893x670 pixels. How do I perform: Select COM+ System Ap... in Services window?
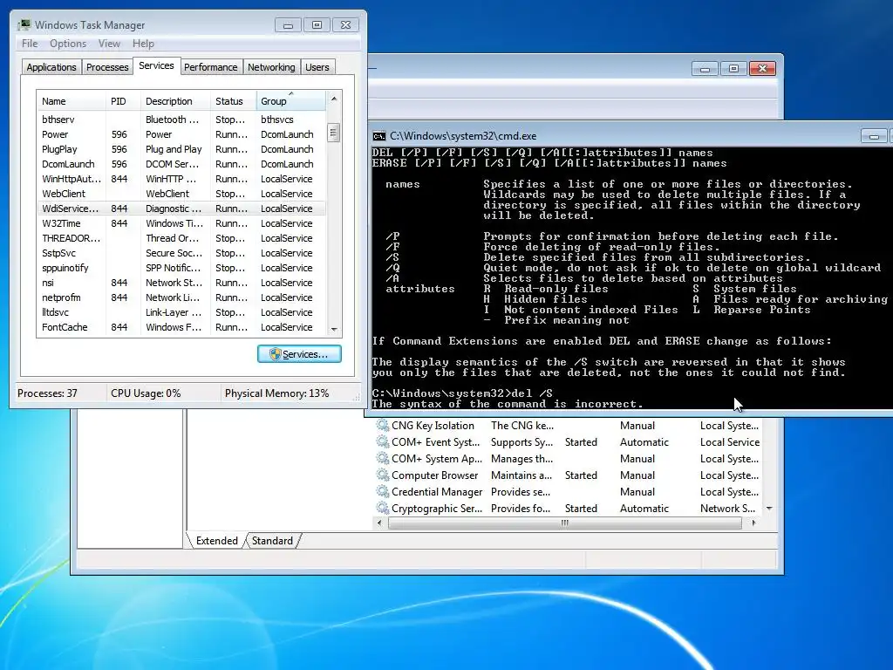point(568,459)
